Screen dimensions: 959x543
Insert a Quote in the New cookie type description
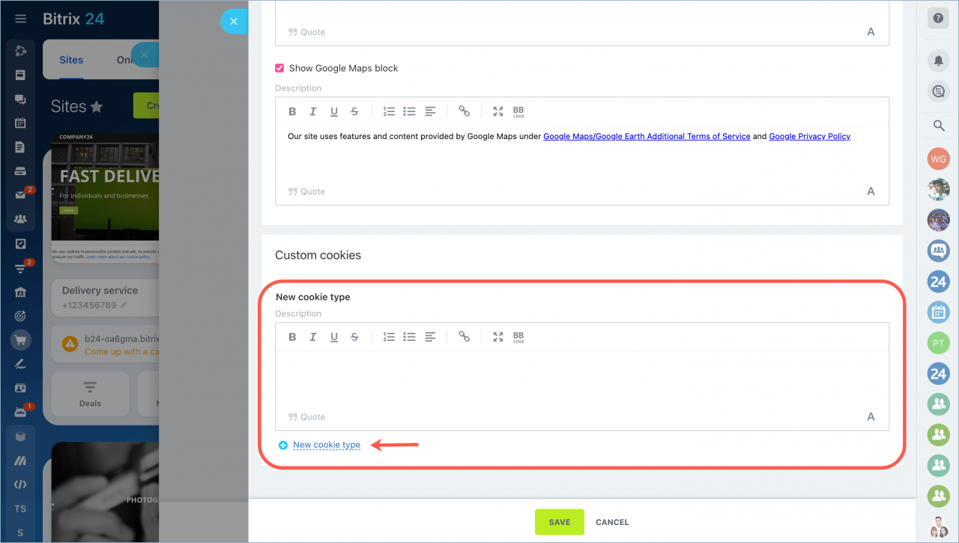click(306, 417)
